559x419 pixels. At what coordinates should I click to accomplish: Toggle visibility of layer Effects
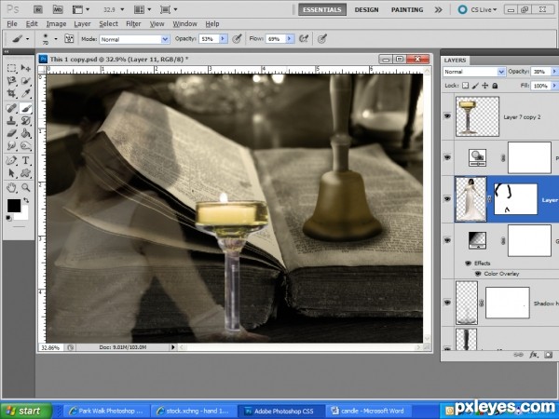pos(469,264)
